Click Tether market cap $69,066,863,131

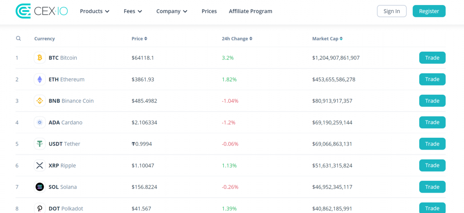pyautogui.click(x=332, y=144)
